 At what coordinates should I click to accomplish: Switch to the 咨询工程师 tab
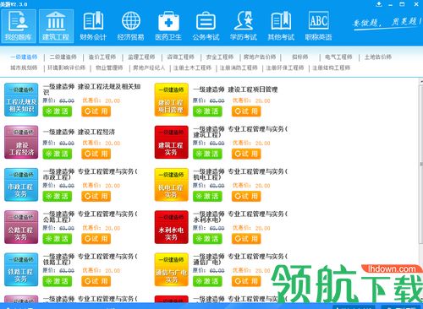181,57
